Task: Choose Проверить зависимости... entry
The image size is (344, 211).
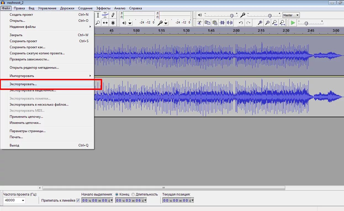Action: pos(47,59)
